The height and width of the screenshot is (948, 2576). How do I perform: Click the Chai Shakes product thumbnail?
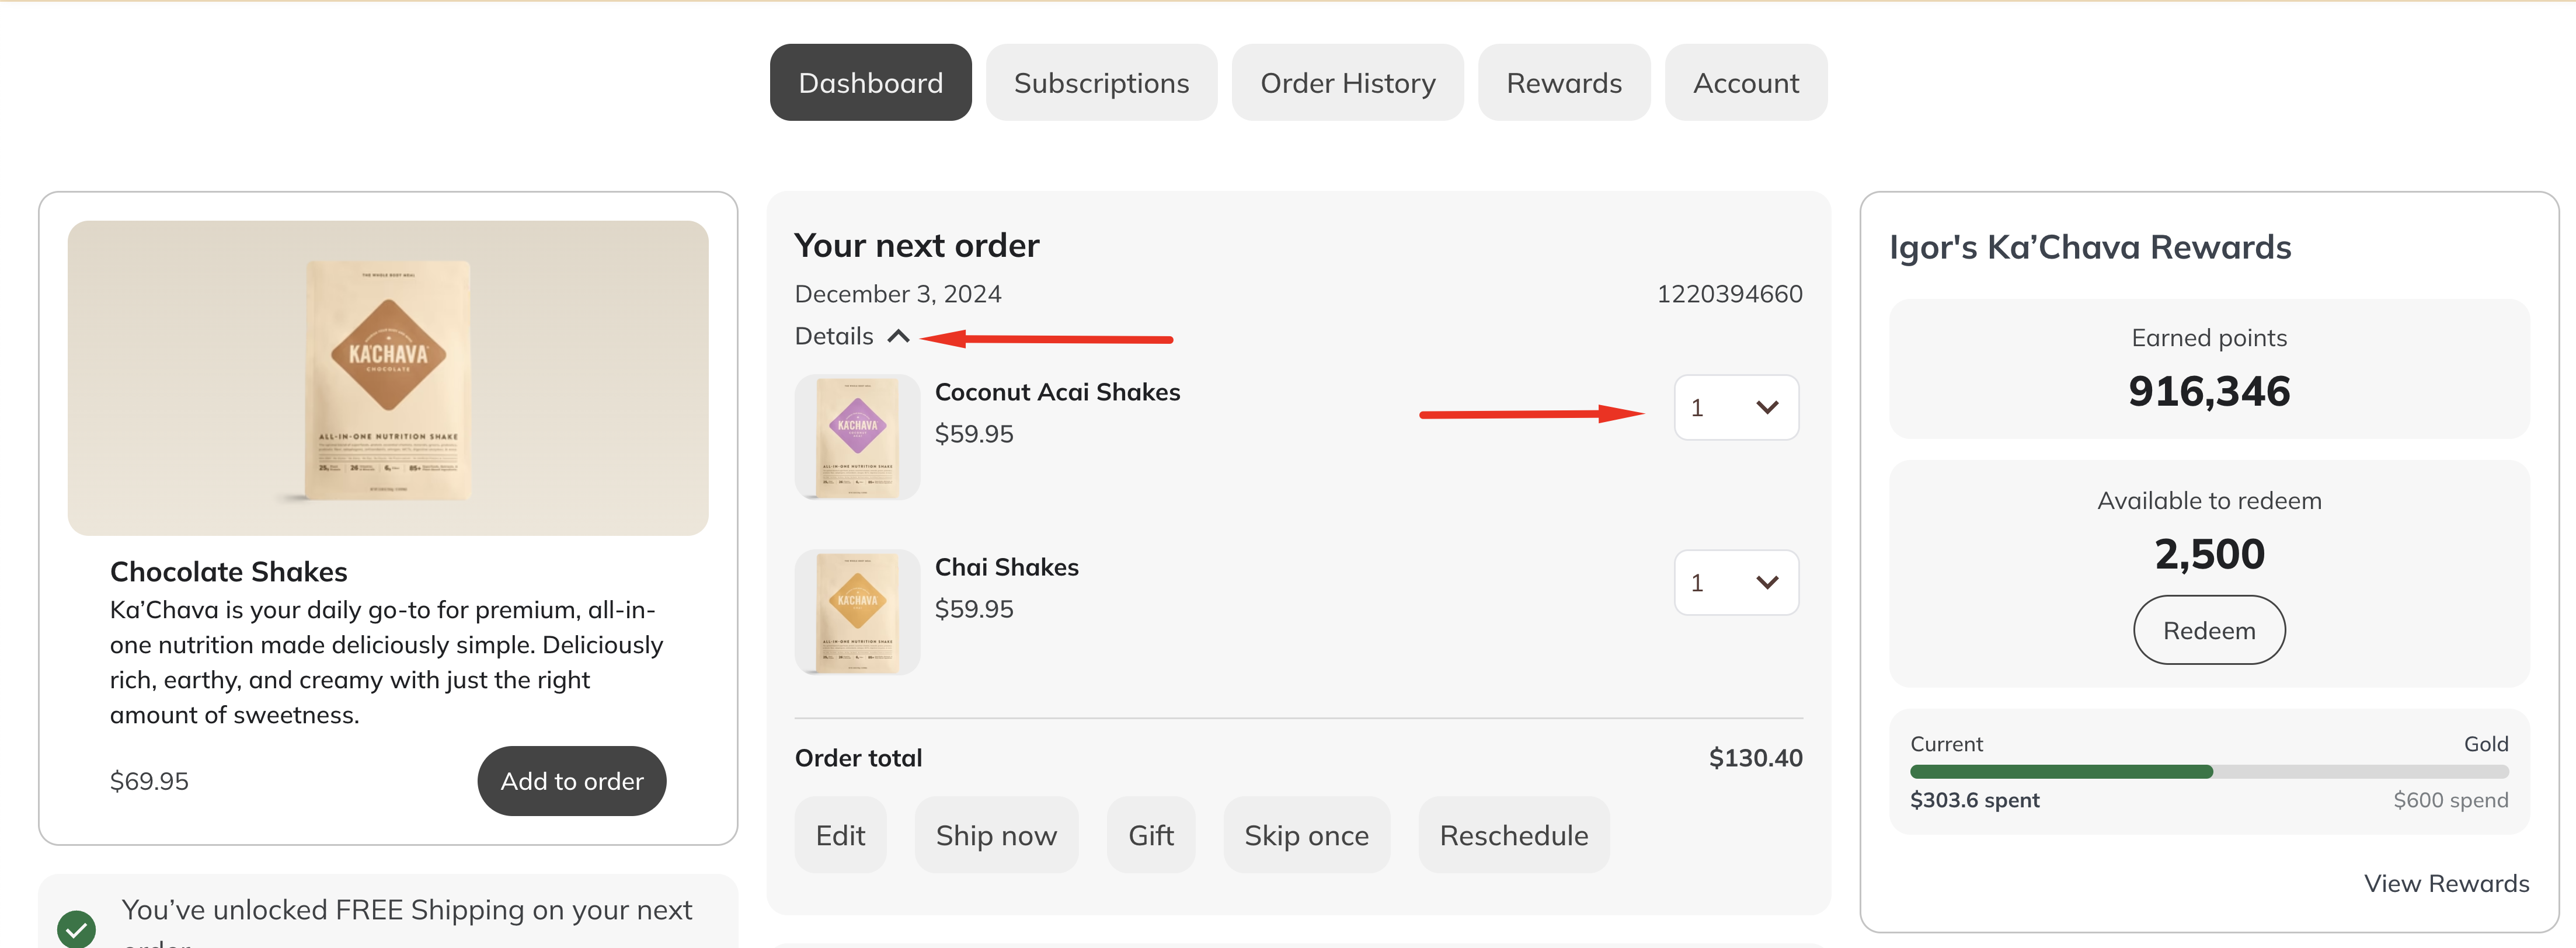(x=857, y=612)
